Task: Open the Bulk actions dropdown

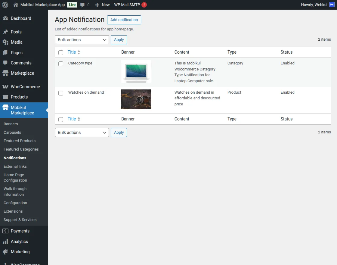Action: click(x=82, y=39)
